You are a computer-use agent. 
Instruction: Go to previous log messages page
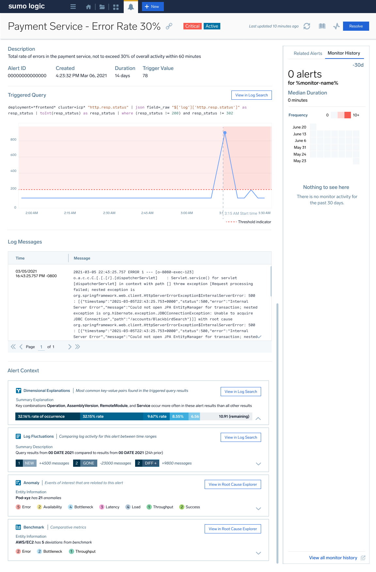point(21,347)
